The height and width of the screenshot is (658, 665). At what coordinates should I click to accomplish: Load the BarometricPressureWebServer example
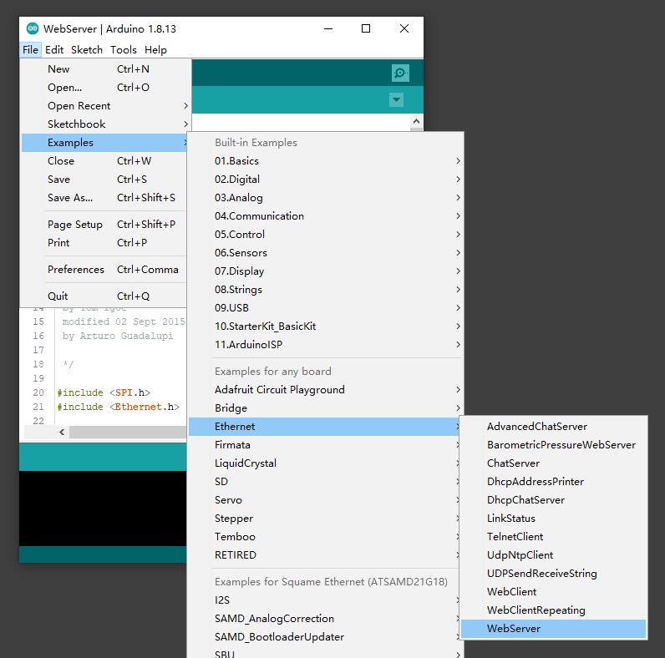click(553, 445)
